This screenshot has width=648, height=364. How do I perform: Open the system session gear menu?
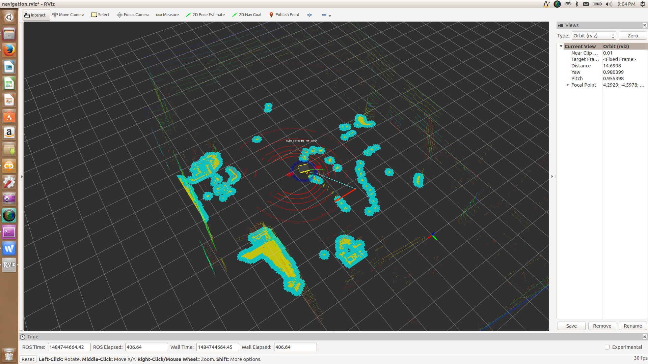pyautogui.click(x=642, y=4)
